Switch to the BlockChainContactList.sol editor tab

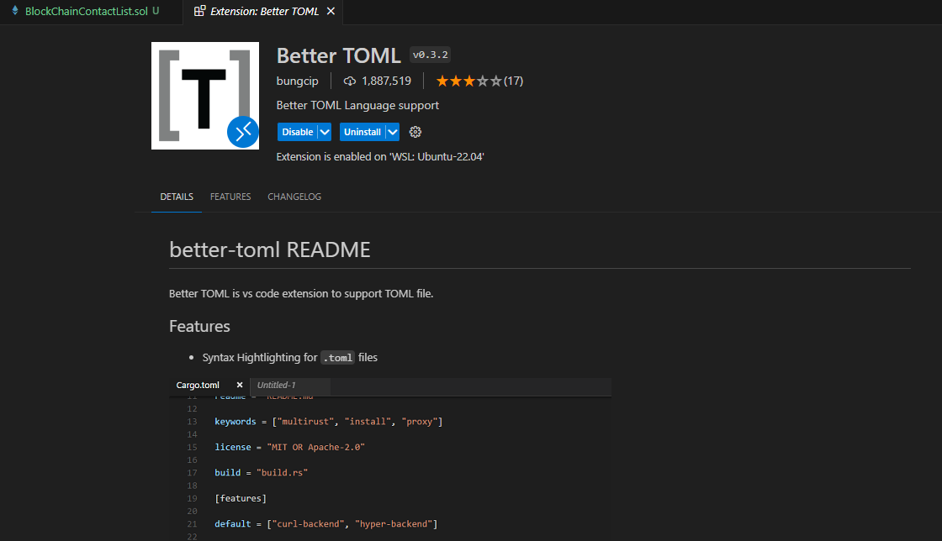tap(86, 12)
